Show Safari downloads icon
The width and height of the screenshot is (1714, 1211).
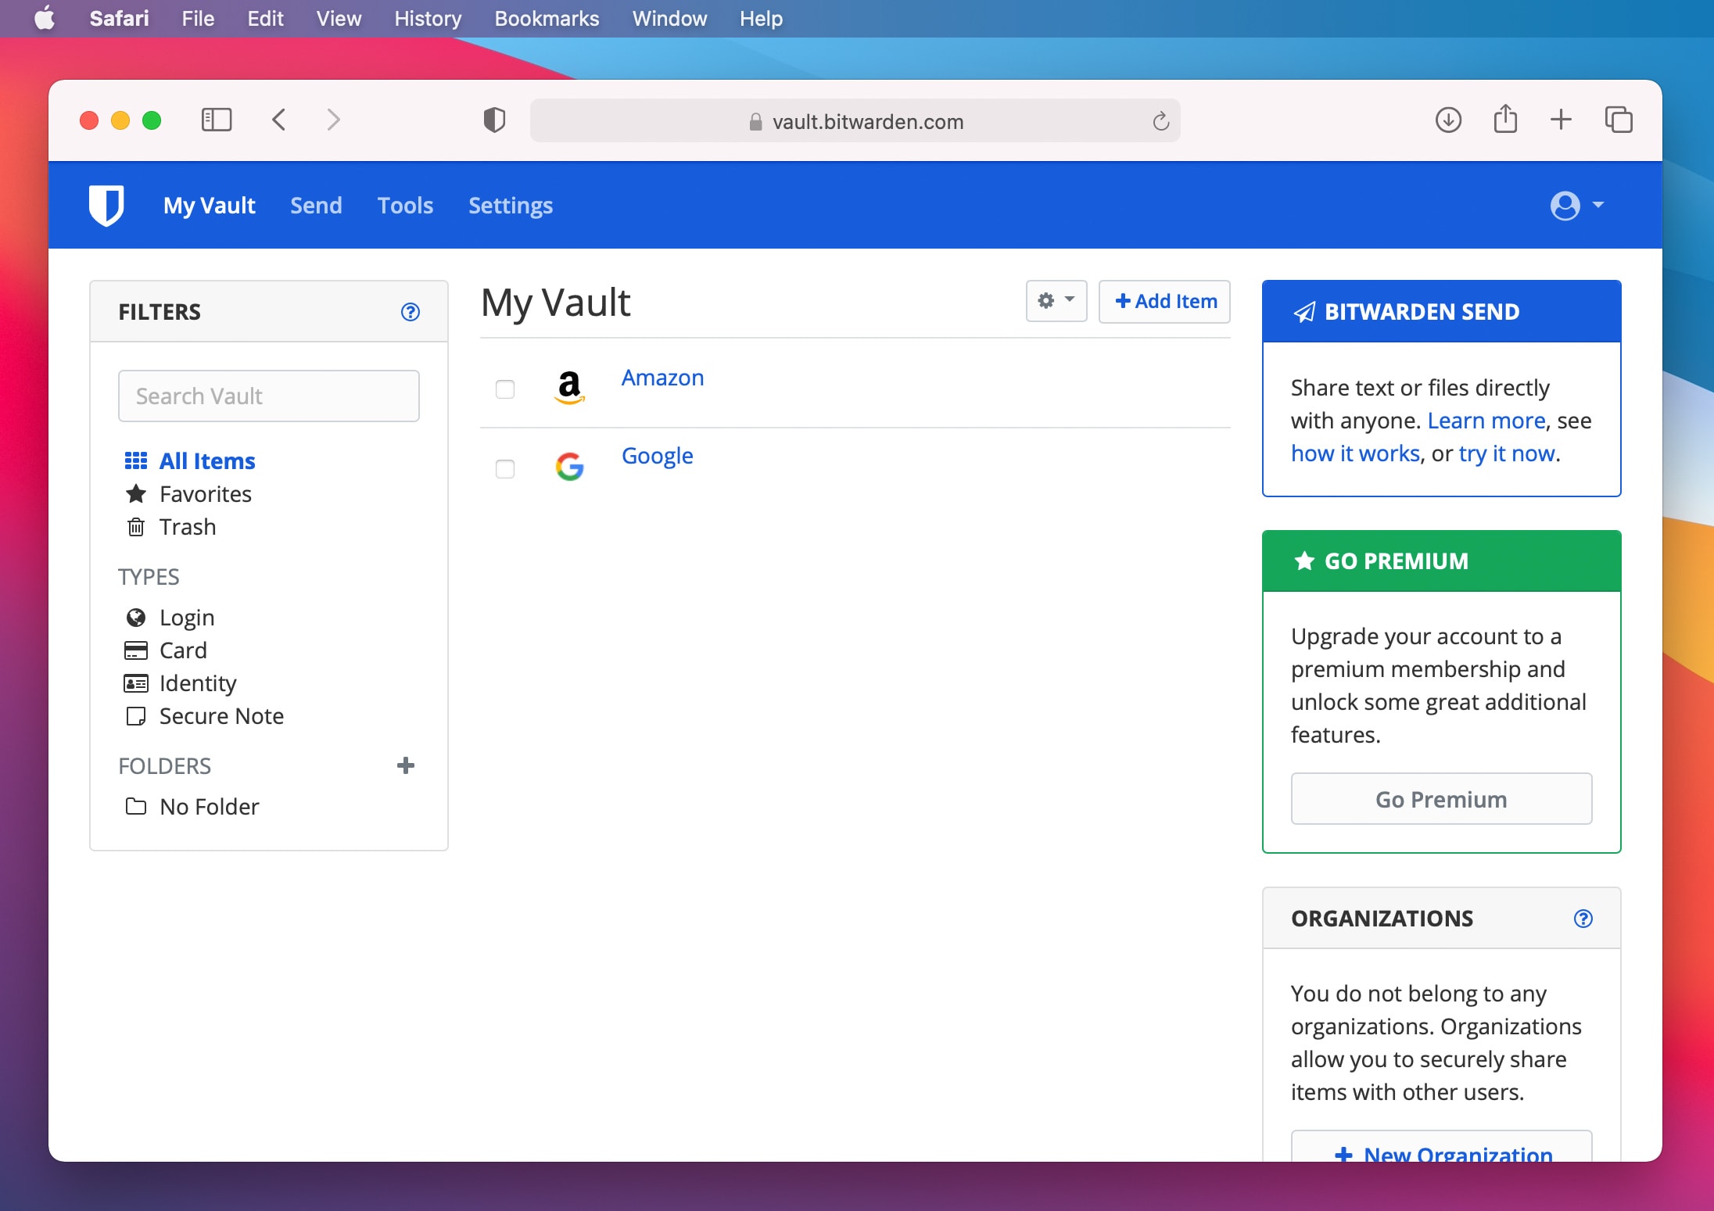(1448, 120)
